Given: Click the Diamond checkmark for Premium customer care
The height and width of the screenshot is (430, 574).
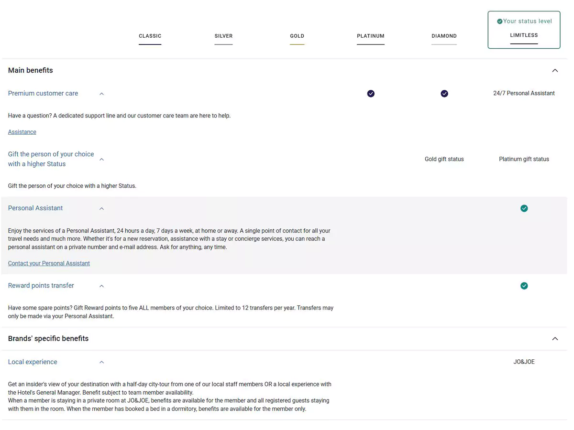Looking at the screenshot, I should (x=444, y=94).
